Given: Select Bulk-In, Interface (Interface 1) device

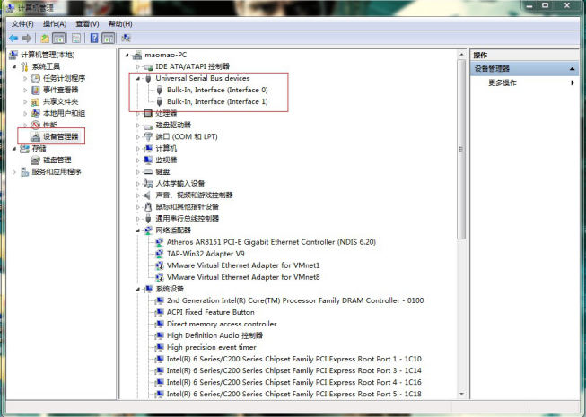Looking at the screenshot, I should (217, 101).
